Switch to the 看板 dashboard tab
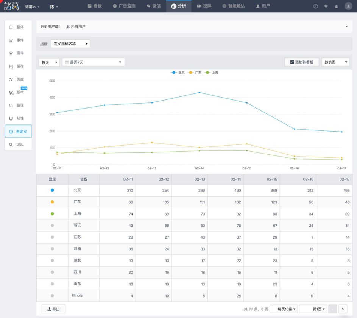This screenshot has width=357, height=318. [95, 6]
